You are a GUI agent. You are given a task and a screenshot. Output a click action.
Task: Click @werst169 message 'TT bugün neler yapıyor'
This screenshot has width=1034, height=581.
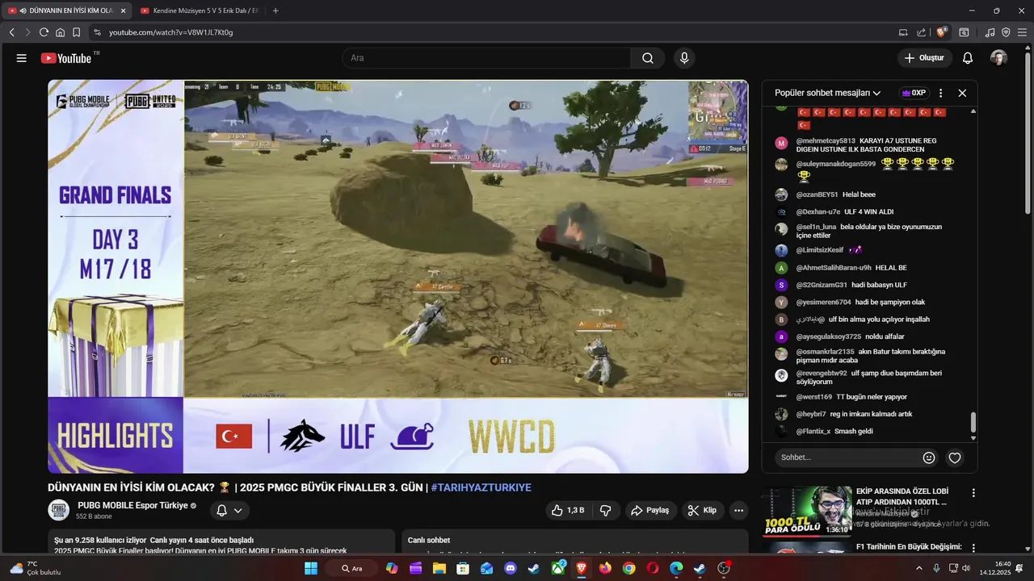(x=872, y=397)
